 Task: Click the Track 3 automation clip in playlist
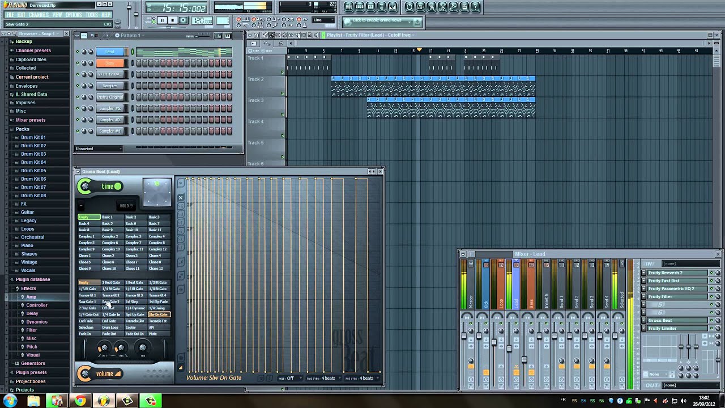(x=451, y=107)
